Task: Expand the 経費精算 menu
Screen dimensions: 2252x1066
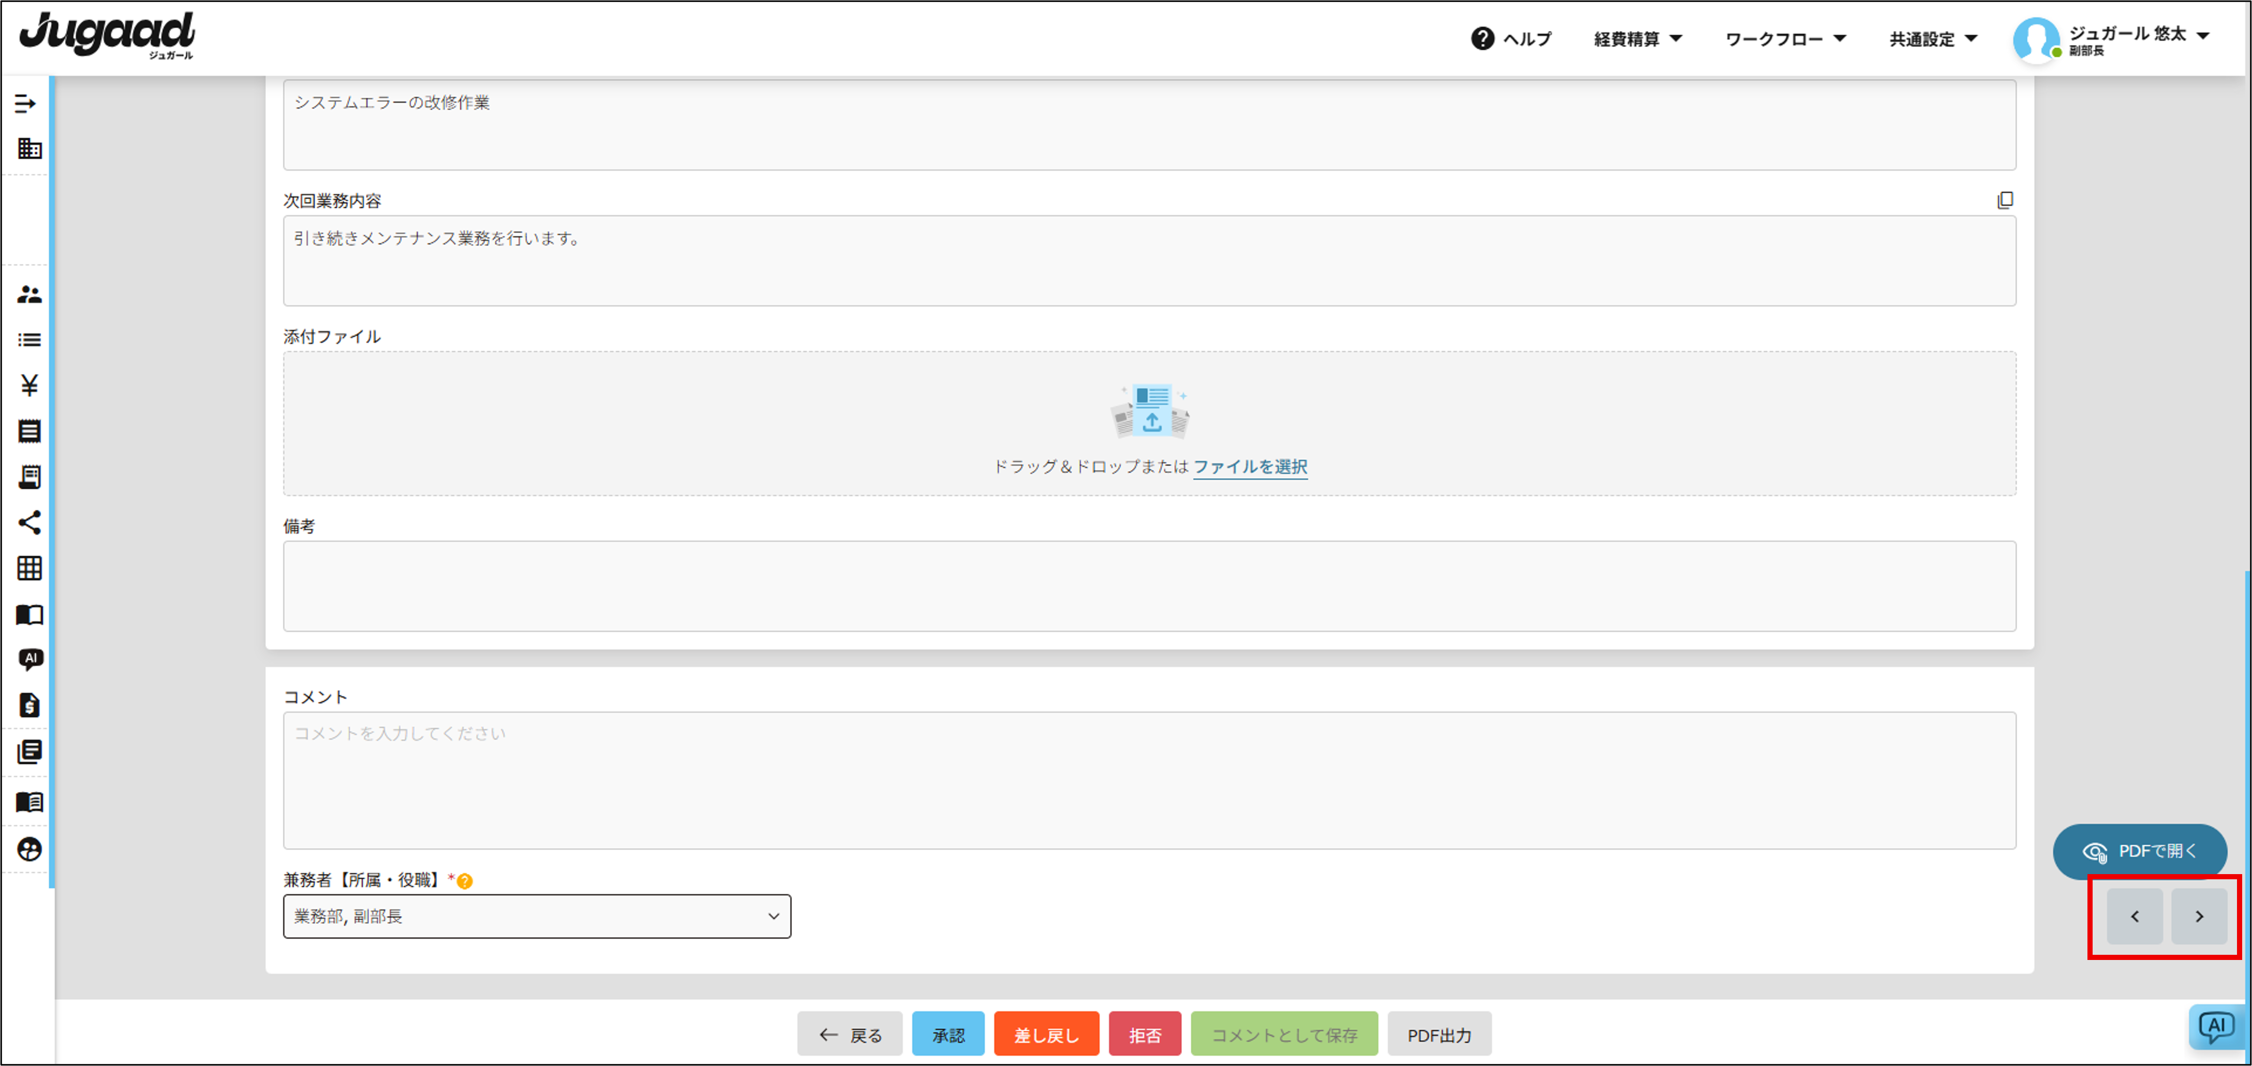Action: click(1637, 38)
